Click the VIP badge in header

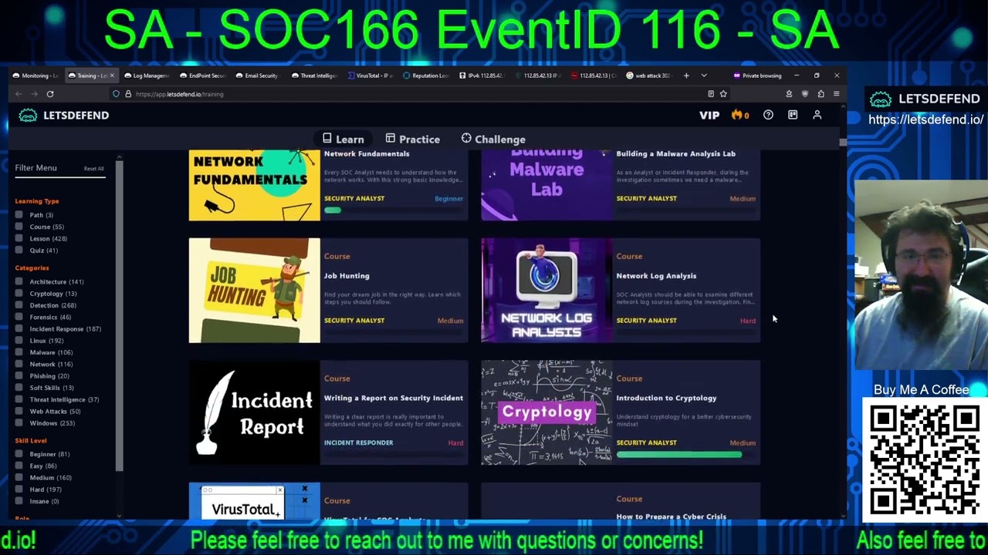click(x=709, y=116)
